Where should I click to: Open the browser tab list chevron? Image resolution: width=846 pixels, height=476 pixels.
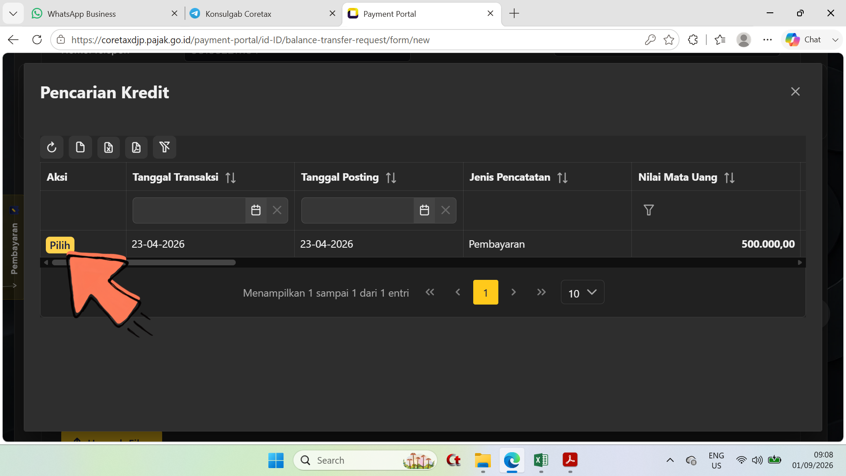[13, 14]
